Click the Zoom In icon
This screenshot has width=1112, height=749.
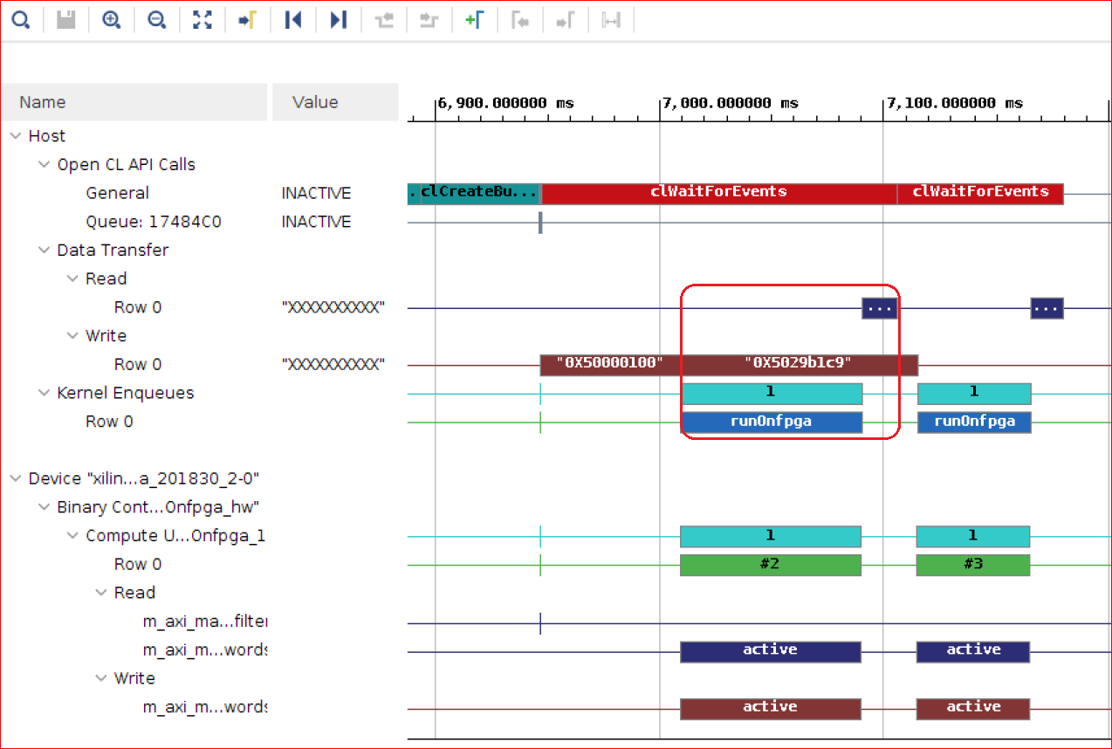pos(111,20)
